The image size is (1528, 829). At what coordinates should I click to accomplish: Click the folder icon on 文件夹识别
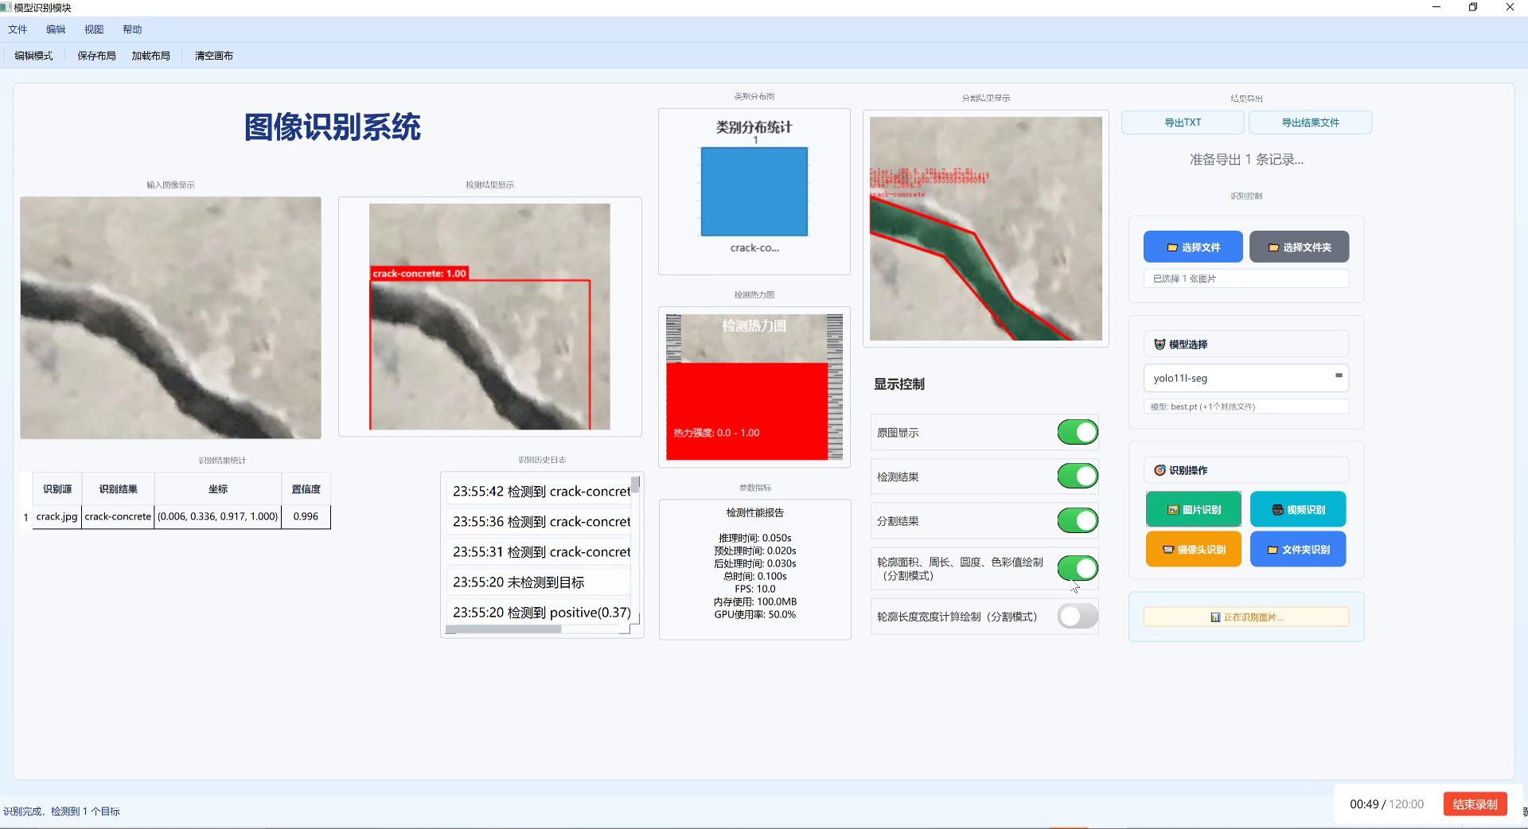click(1273, 549)
